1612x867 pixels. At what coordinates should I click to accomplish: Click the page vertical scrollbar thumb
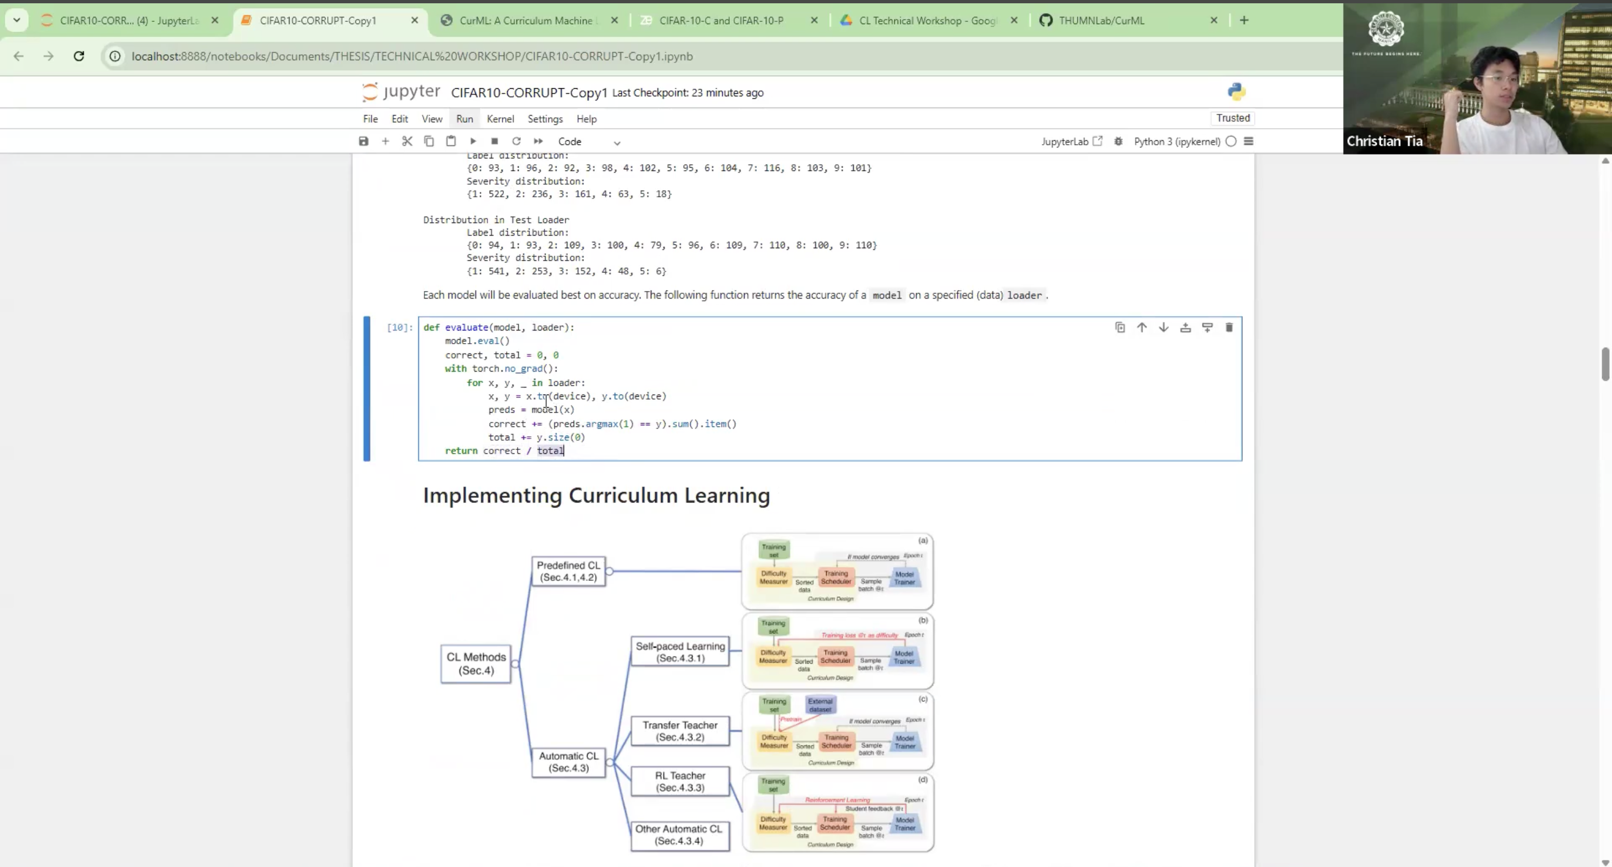point(1605,364)
